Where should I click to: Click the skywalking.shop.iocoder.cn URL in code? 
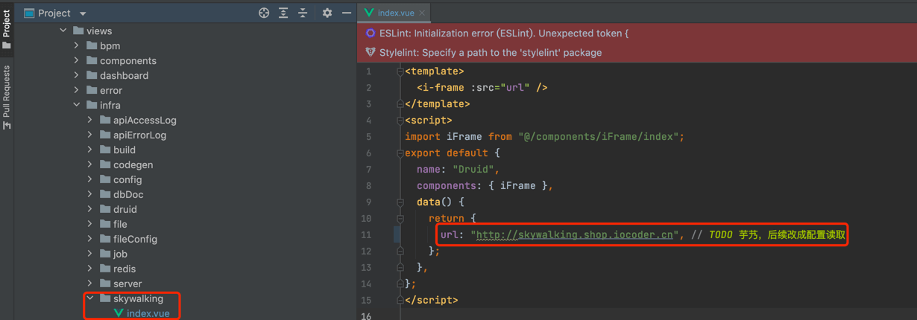point(576,234)
